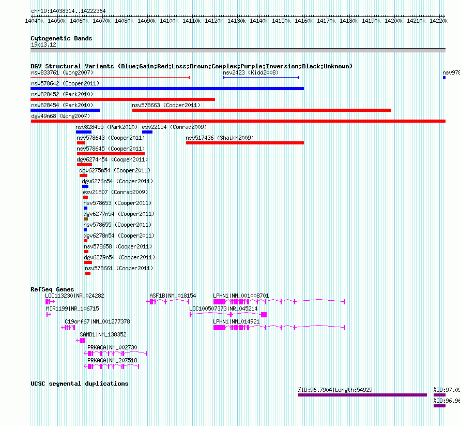The height and width of the screenshot is (426, 460).
Task: Click the esv22154 (Conrad2009) label
Action: [174, 127]
